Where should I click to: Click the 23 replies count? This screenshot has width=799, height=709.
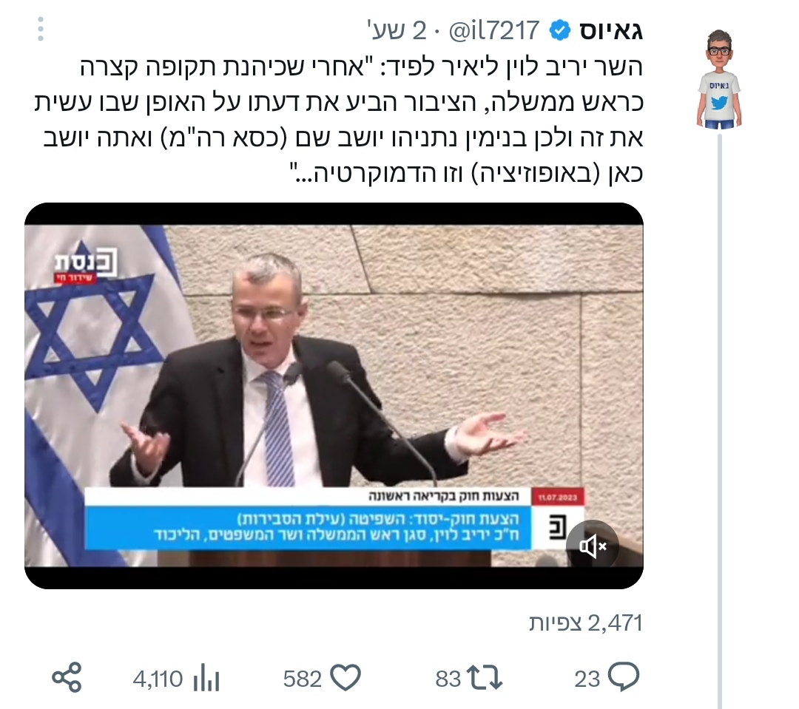point(587,679)
